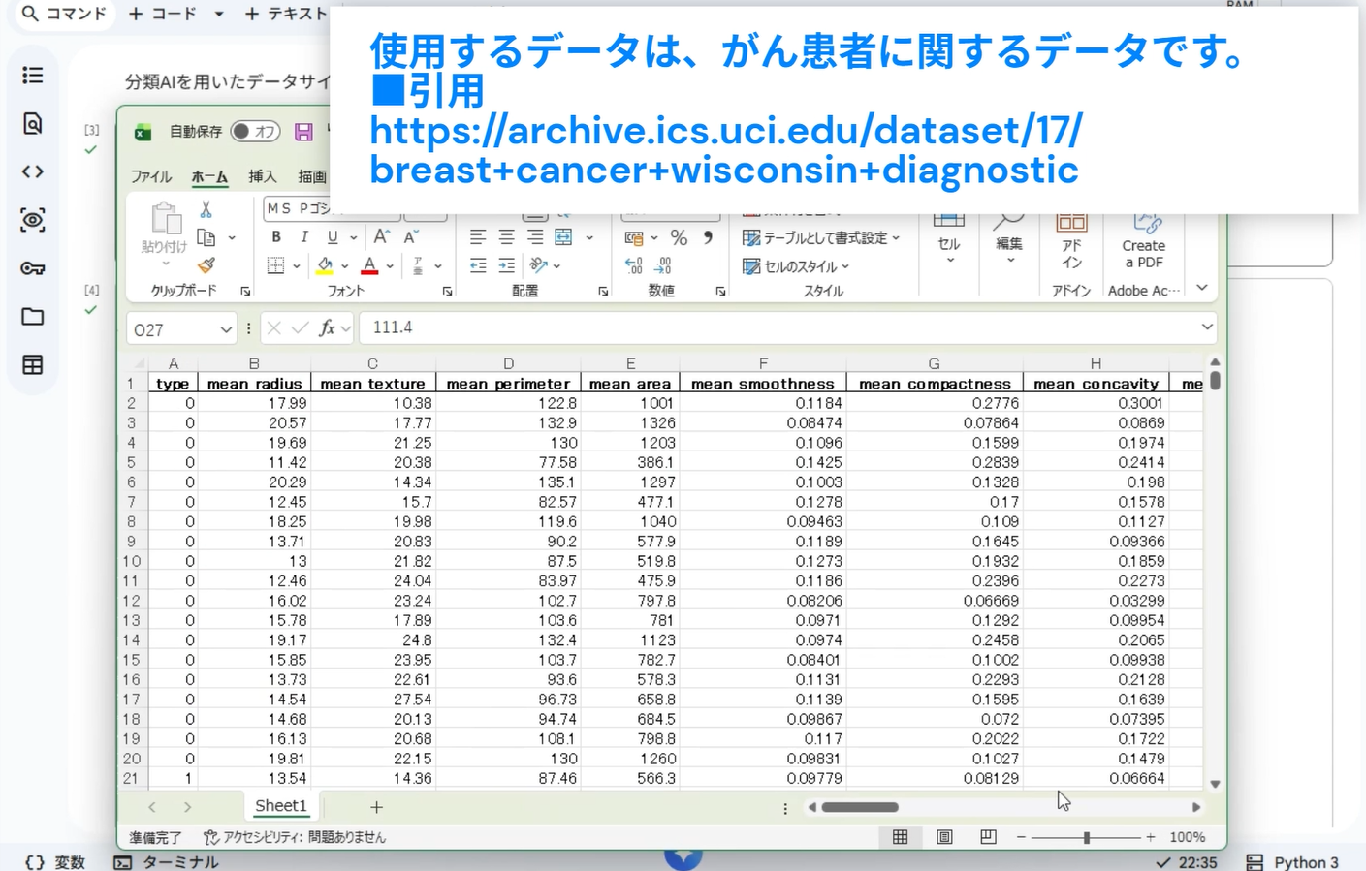Switch to Page Layout view in status bar
This screenshot has width=1366, height=871.
[x=944, y=837]
